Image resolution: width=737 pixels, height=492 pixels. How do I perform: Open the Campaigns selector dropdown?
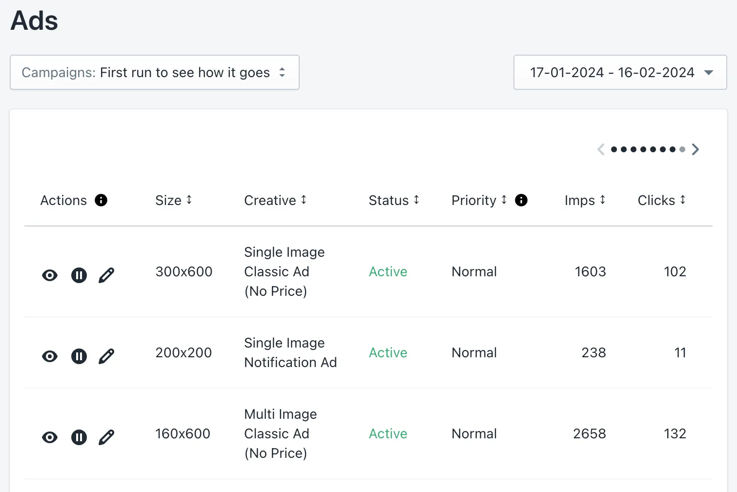click(155, 72)
